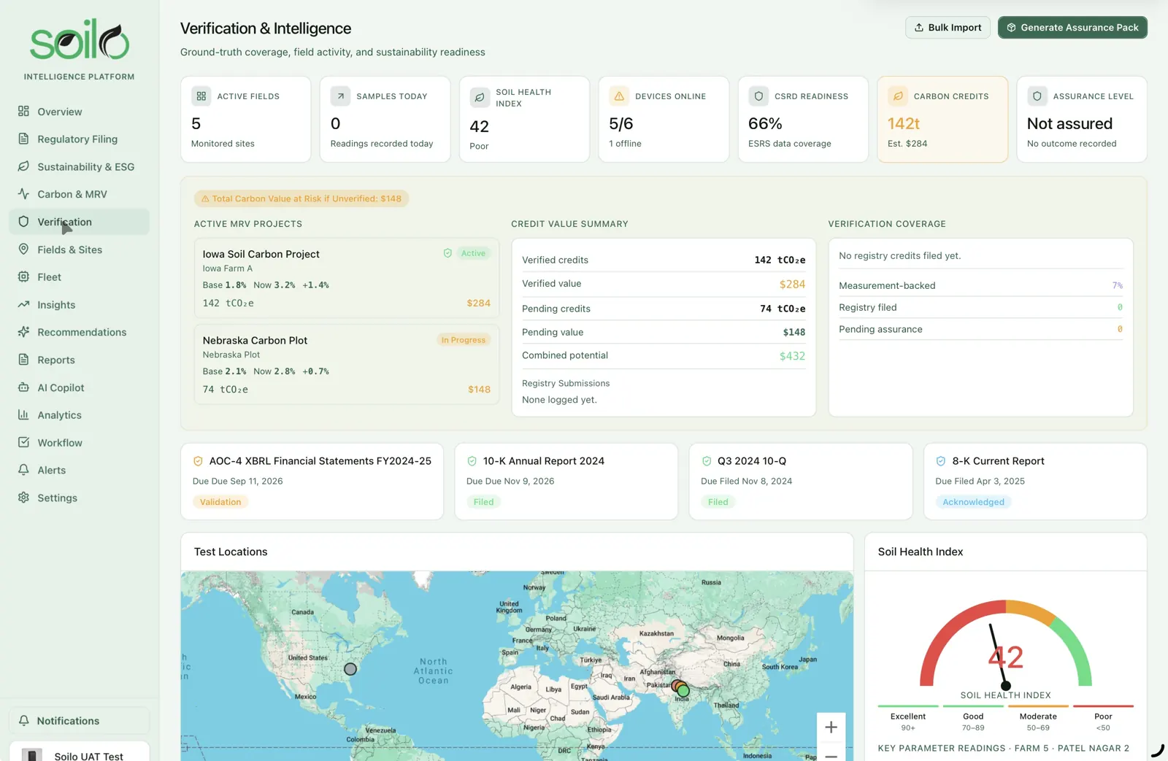
Task: Click the 'Validation' status tag
Action: click(220, 502)
